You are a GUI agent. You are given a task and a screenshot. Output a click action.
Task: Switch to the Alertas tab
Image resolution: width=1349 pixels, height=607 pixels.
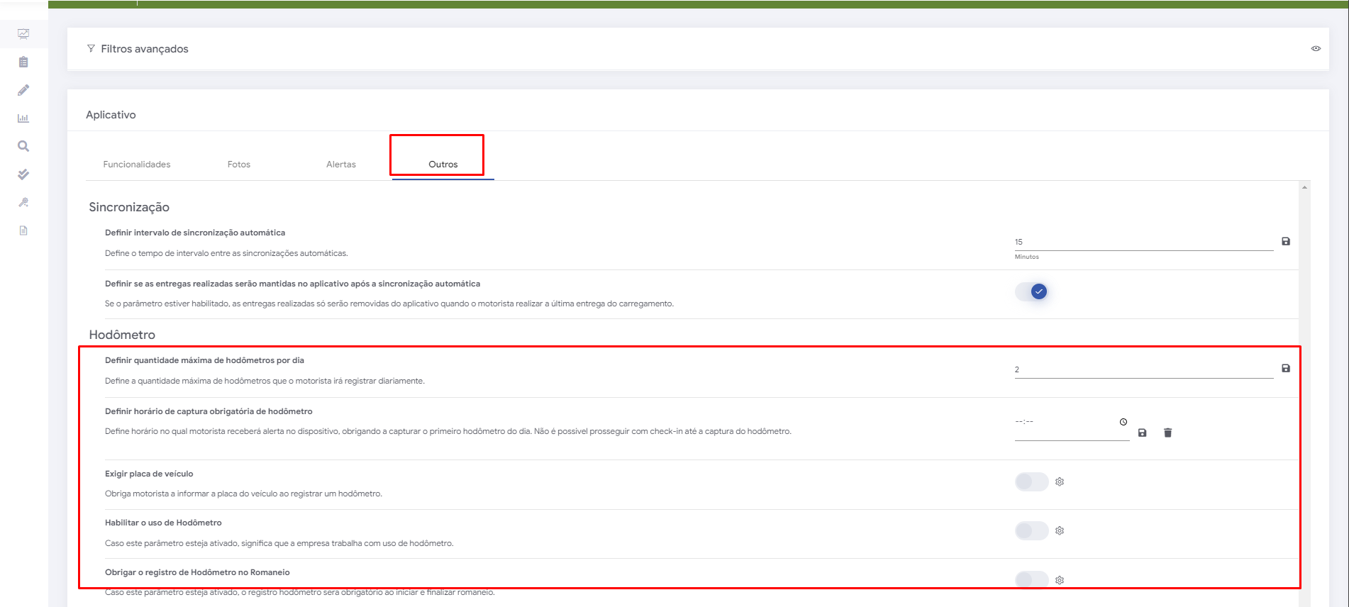341,165
